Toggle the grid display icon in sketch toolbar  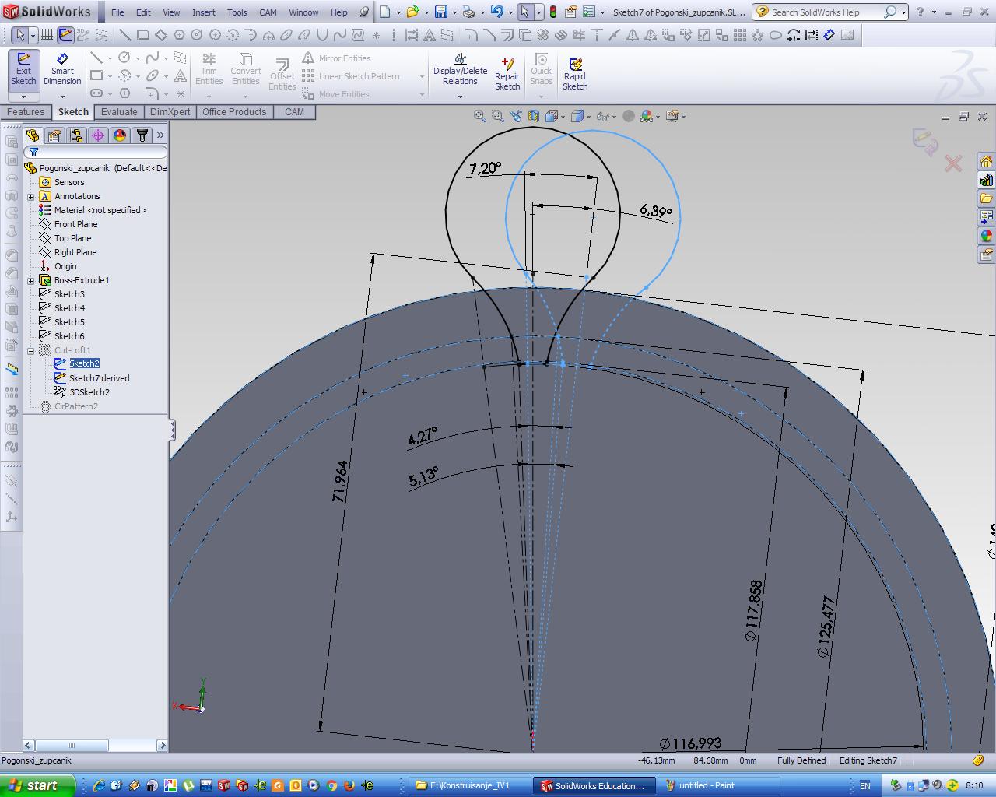click(x=47, y=35)
